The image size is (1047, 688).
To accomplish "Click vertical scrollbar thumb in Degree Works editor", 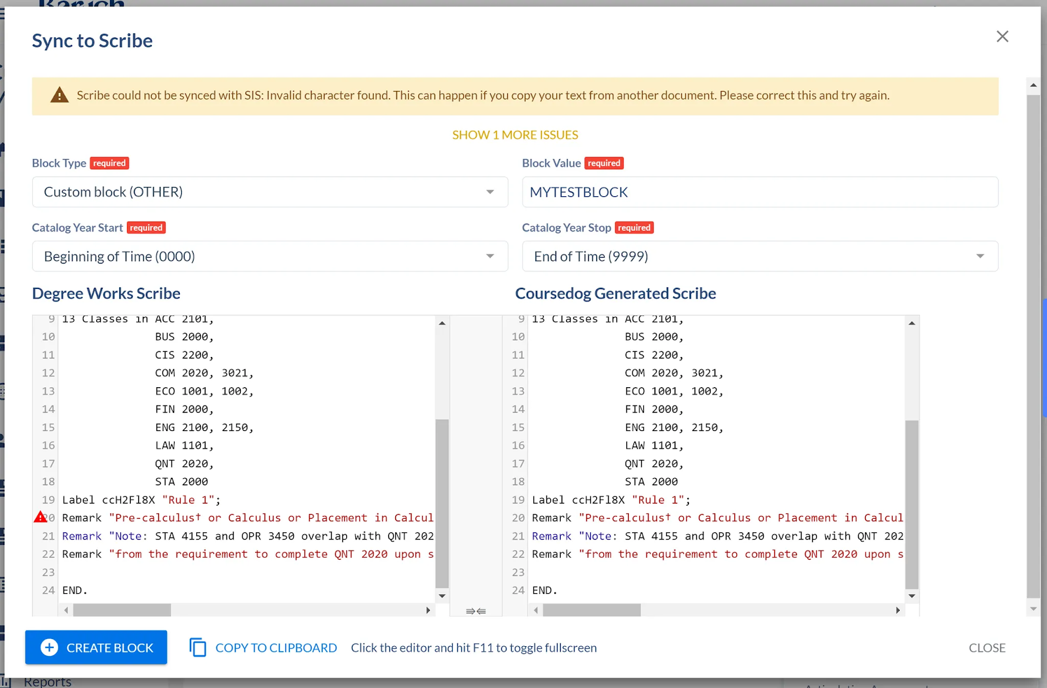I will tap(442, 504).
